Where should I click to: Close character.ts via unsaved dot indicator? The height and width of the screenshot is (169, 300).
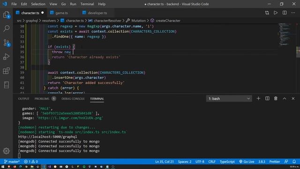click(43, 13)
